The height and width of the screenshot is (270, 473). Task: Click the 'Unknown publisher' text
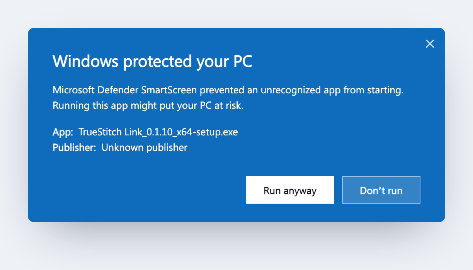click(144, 147)
